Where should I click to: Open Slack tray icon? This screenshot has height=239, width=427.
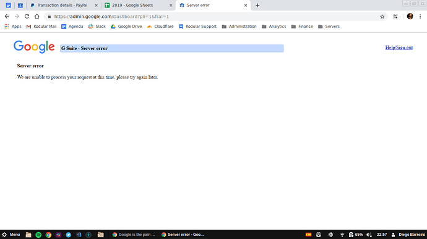tap(330, 235)
